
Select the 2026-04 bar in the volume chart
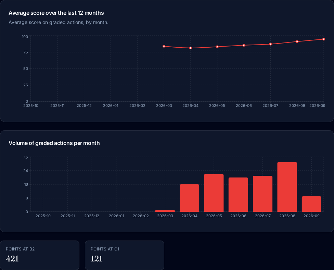click(x=189, y=198)
